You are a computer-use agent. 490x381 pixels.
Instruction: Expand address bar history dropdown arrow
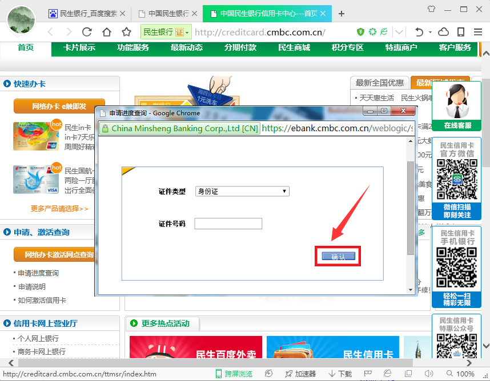(x=399, y=32)
